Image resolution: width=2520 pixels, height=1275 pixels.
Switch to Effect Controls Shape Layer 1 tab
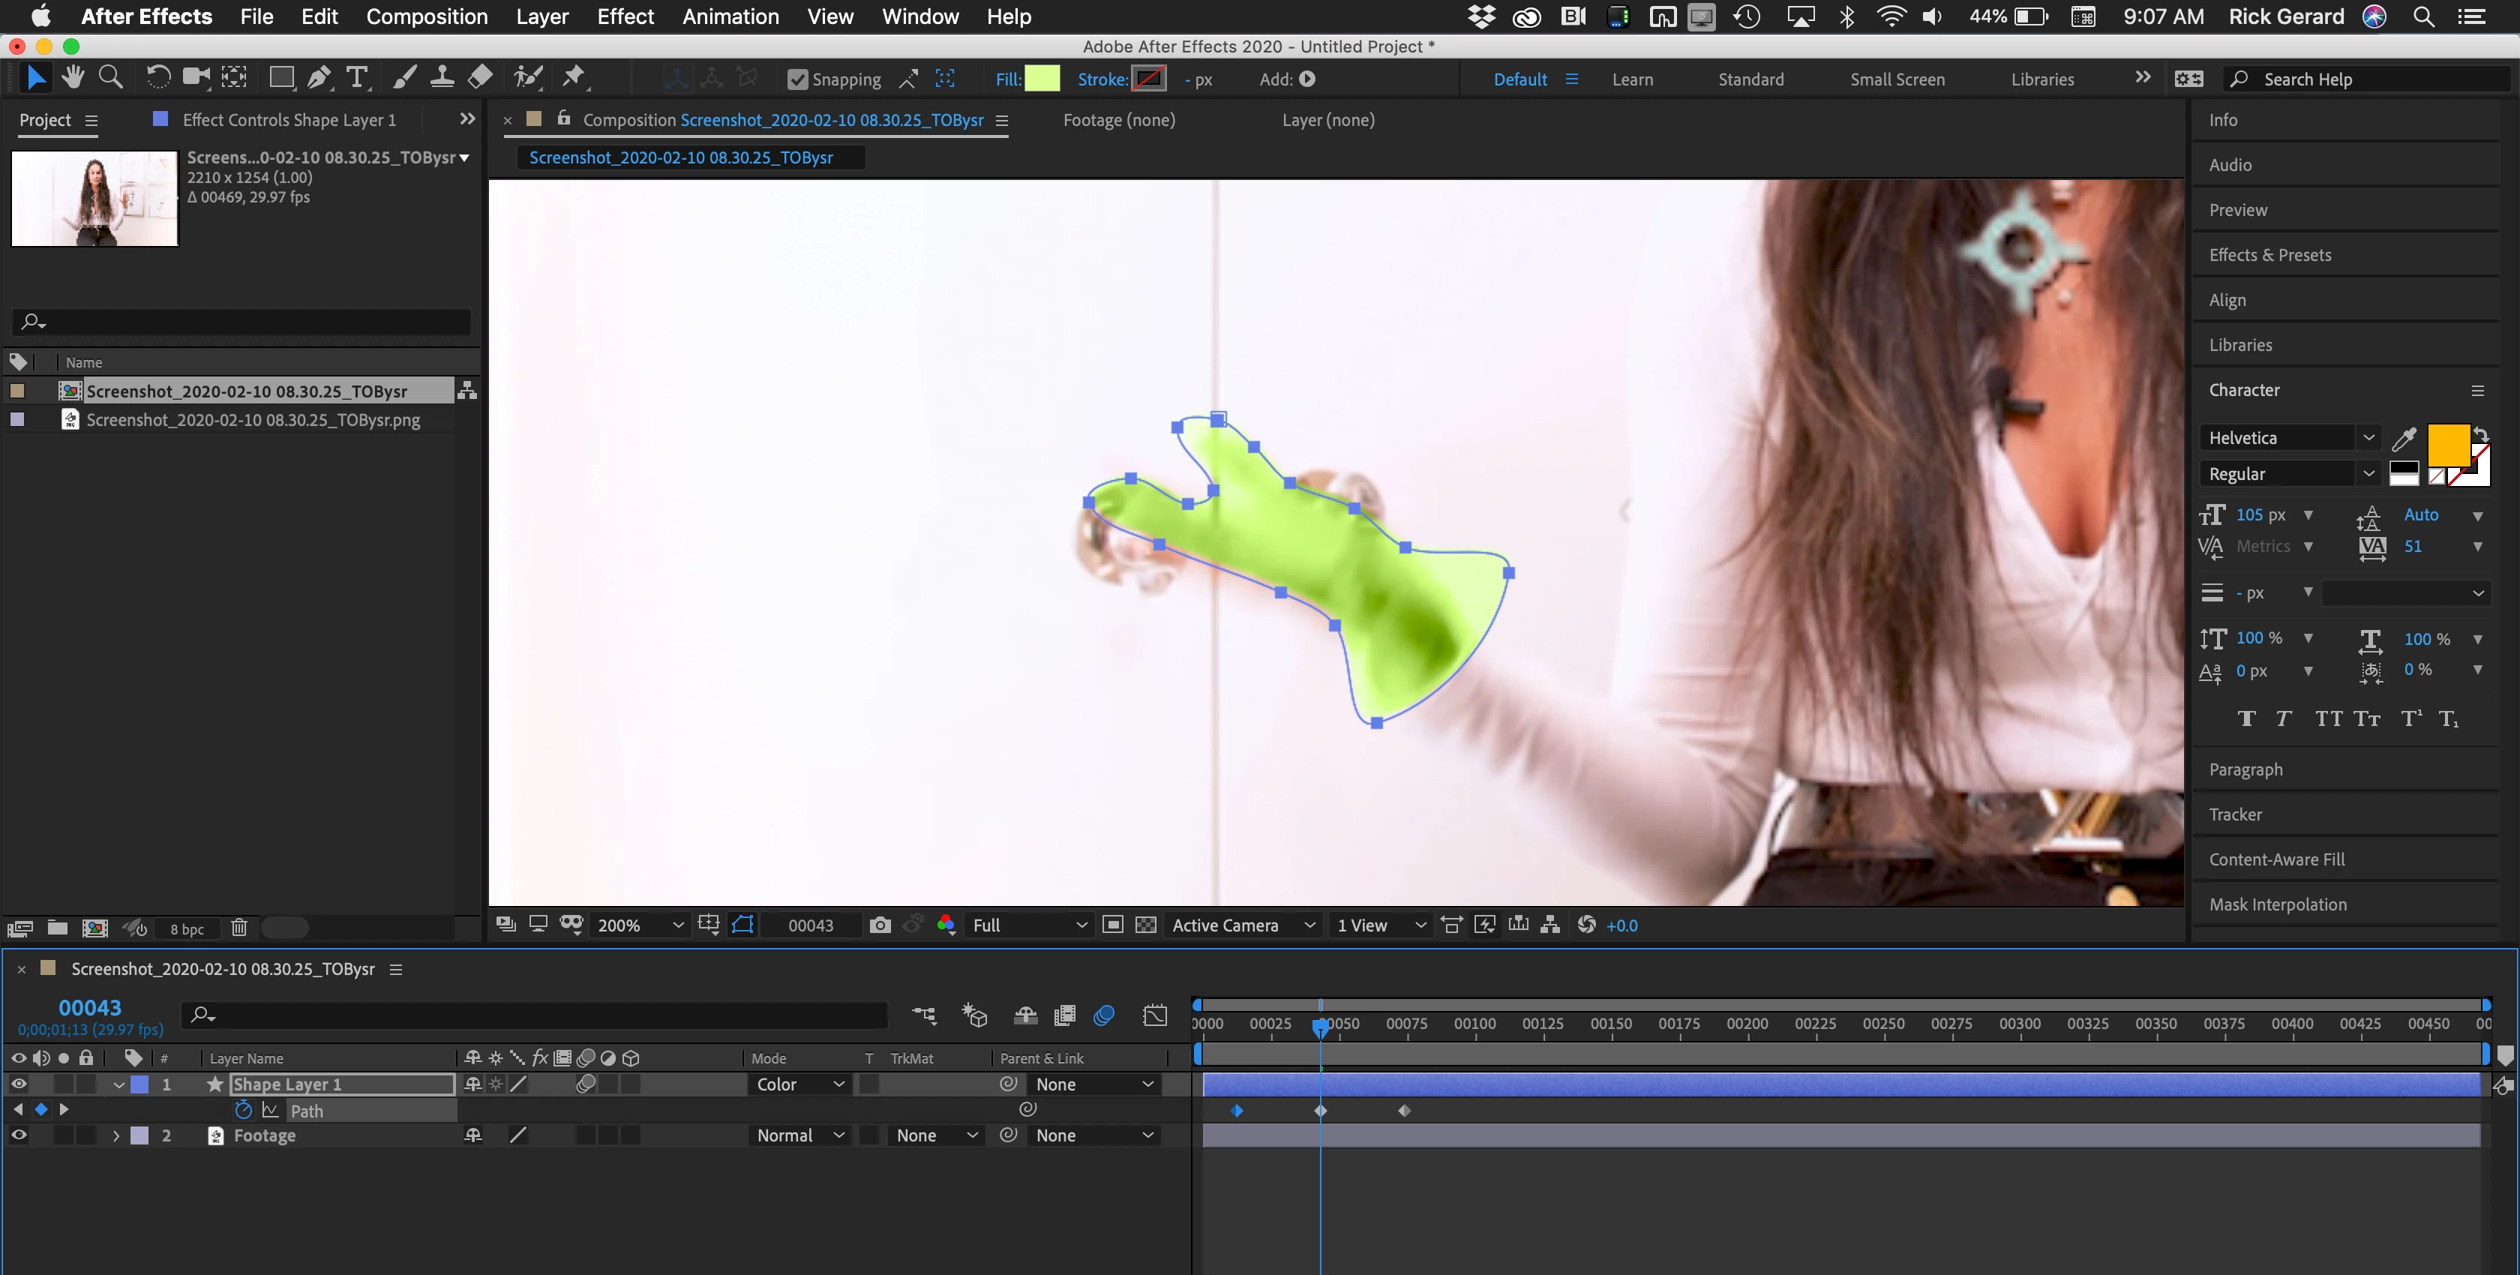(x=289, y=119)
